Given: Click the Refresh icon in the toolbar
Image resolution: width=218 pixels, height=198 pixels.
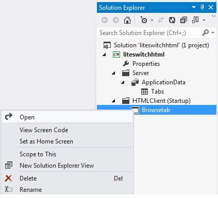Looking at the screenshot, I should point(172,20).
